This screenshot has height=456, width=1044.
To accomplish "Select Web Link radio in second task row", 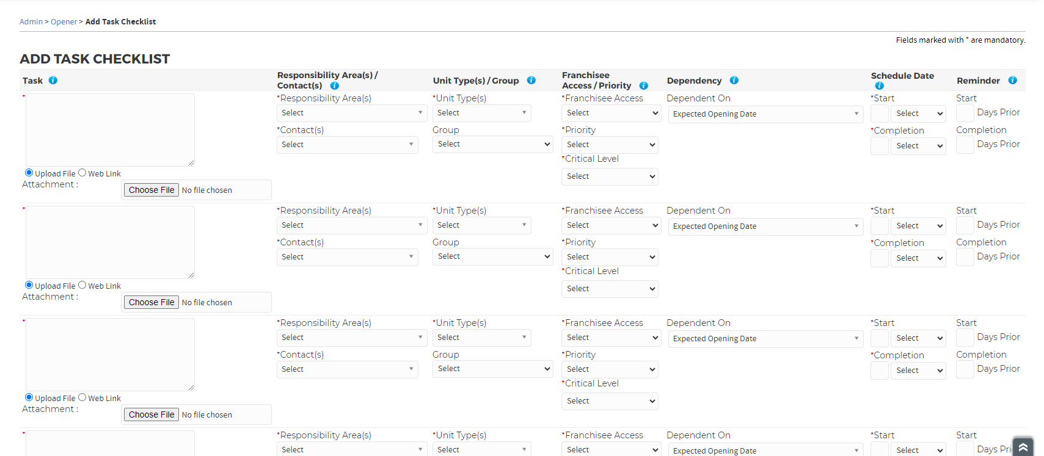I will coord(82,285).
